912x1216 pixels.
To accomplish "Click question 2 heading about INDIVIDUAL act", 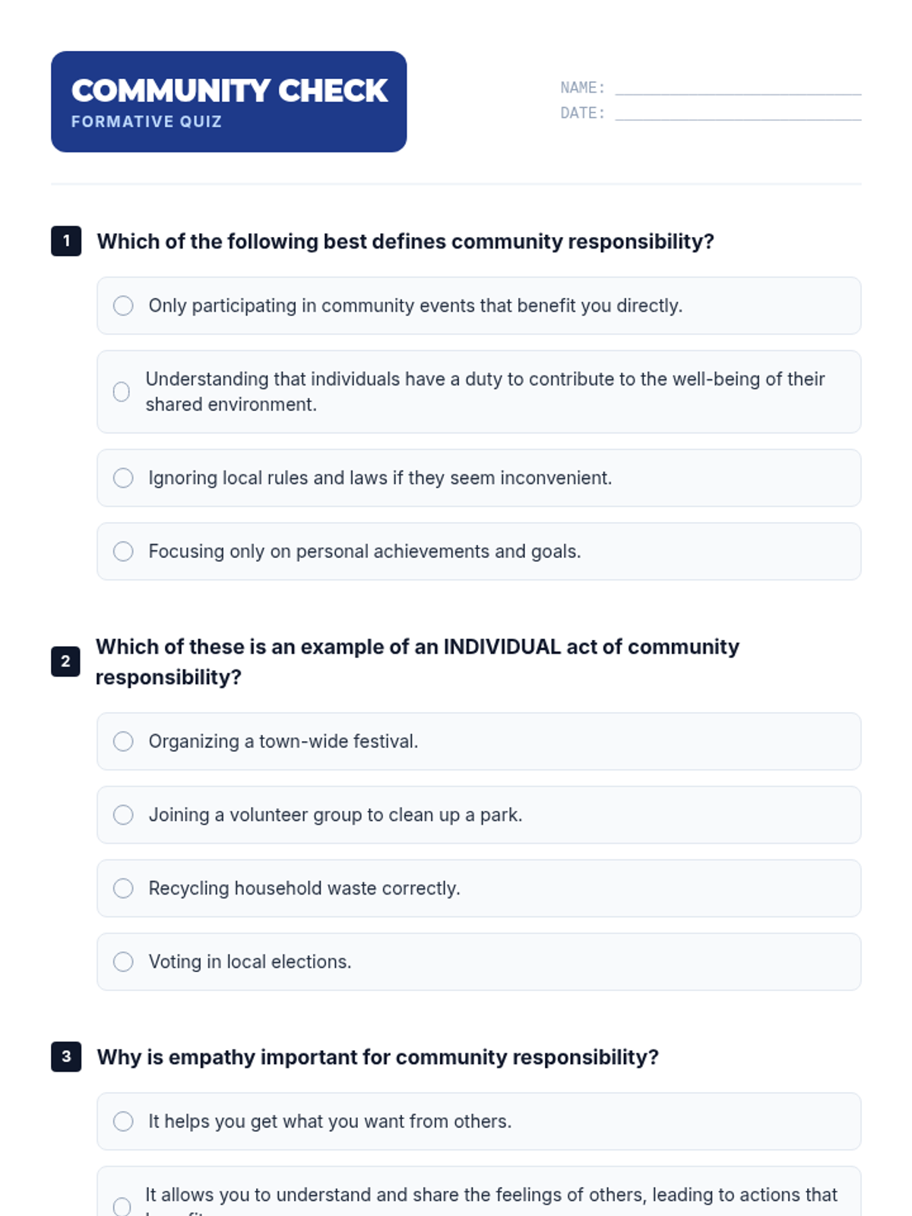I will 417,662.
